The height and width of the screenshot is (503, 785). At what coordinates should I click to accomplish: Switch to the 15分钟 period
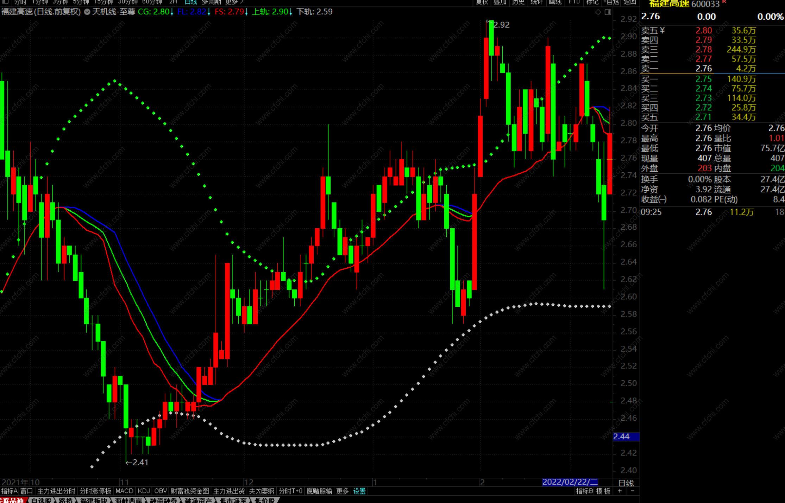click(103, 2)
